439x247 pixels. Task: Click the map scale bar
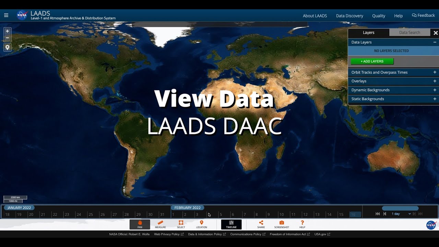(x=15, y=199)
